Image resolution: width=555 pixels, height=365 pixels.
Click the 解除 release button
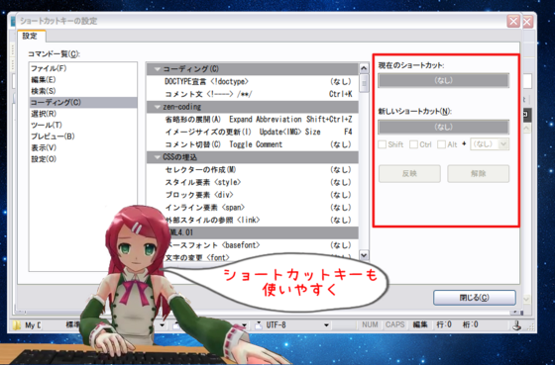coord(478,173)
